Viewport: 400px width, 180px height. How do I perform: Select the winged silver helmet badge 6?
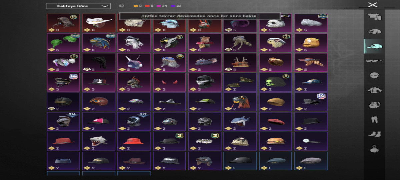coord(169,43)
